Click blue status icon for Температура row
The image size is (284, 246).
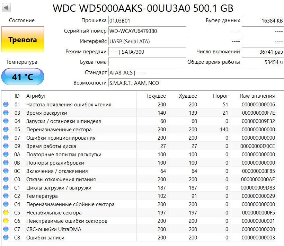[6, 196]
